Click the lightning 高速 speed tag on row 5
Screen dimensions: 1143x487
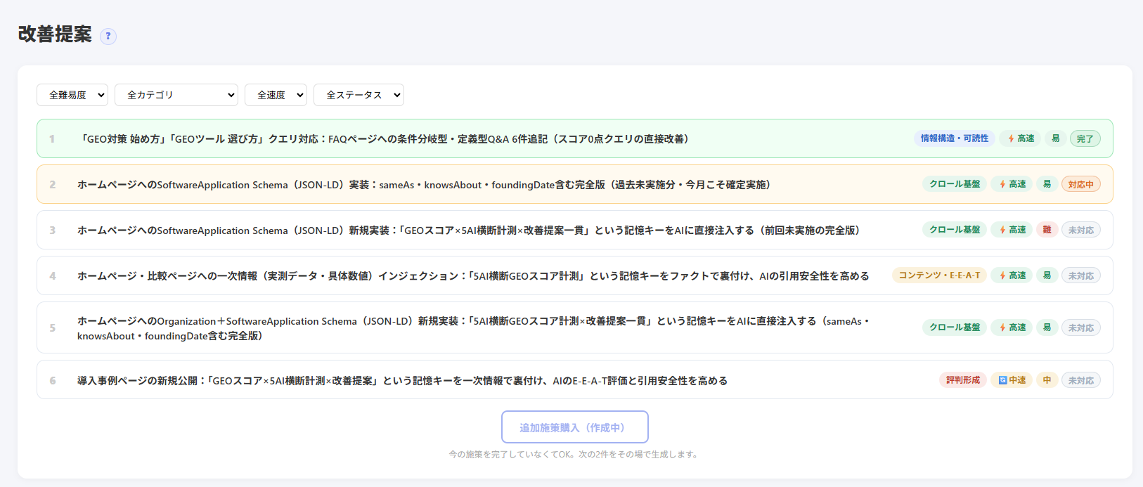pos(1012,327)
